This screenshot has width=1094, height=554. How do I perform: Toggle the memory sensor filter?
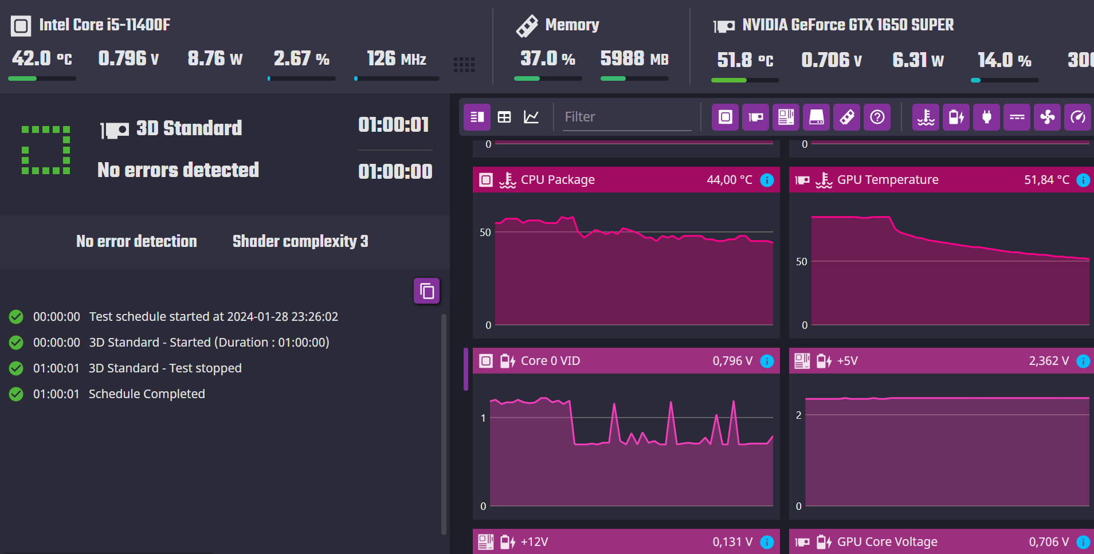point(847,117)
